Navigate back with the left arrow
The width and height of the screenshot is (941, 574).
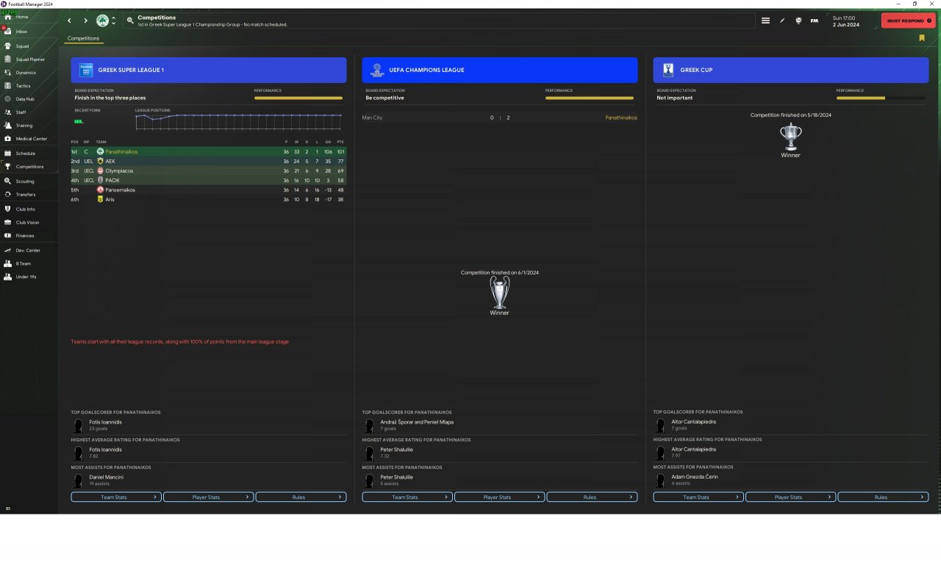[69, 21]
